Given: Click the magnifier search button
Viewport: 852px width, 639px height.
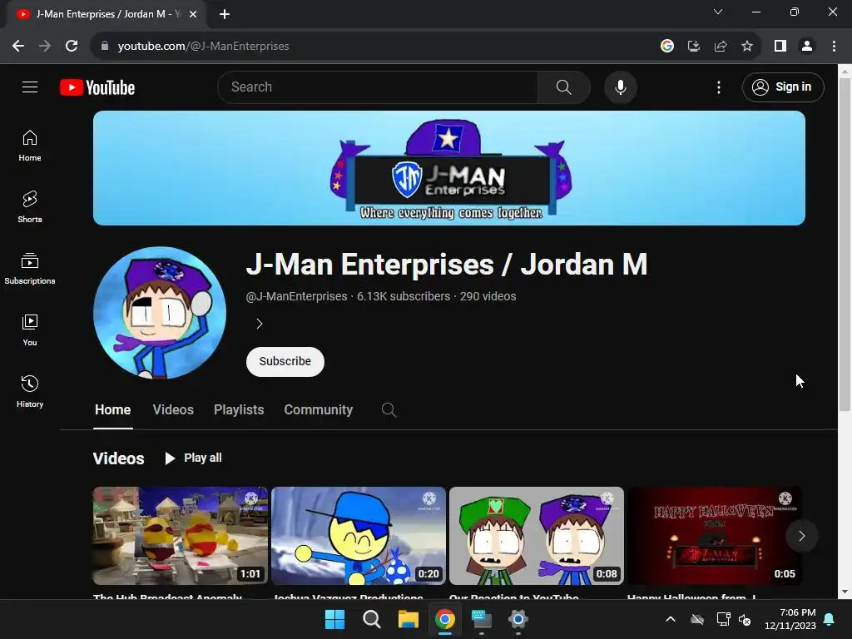Looking at the screenshot, I should 564,87.
